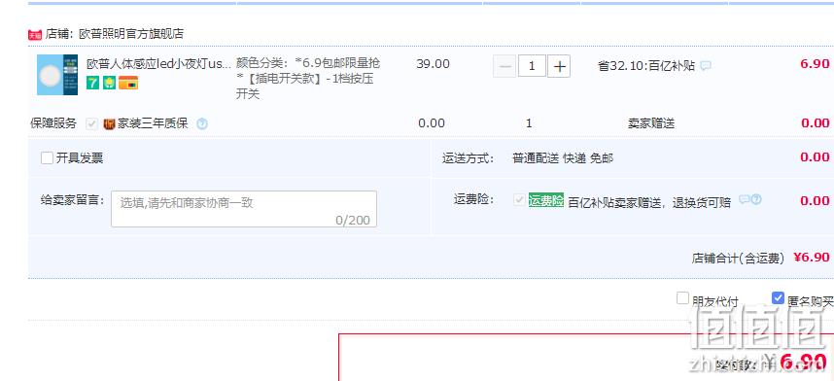Click the 给卖家留言 message text box
This screenshot has width=834, height=381.
pos(244,209)
